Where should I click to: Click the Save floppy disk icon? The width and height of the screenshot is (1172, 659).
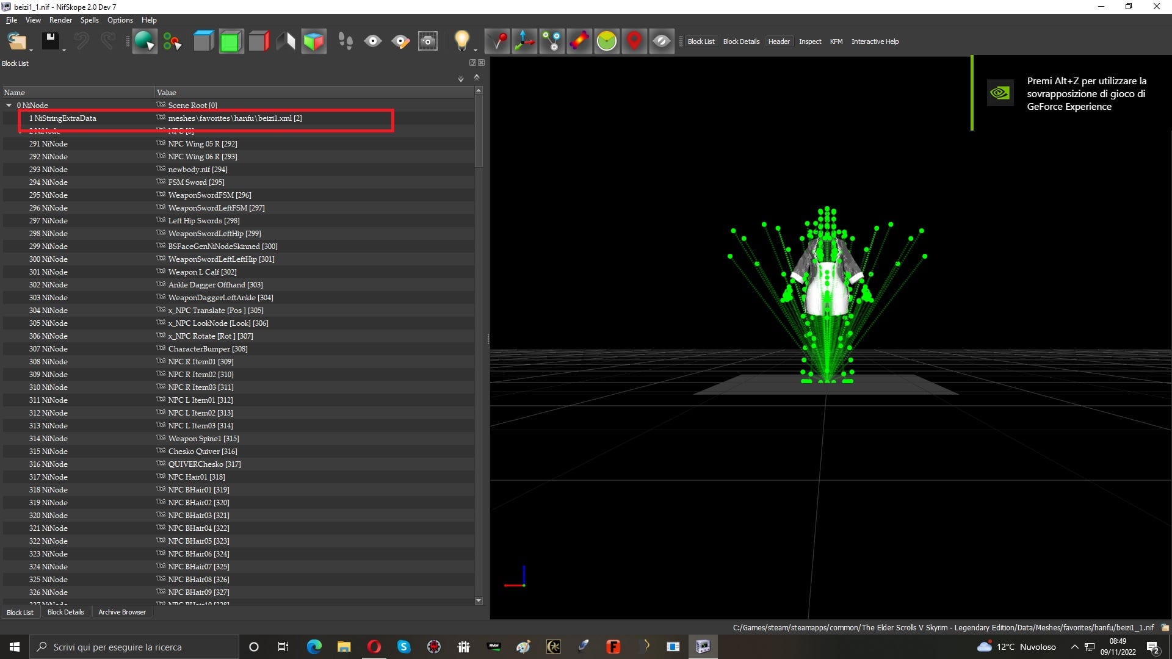(x=50, y=41)
